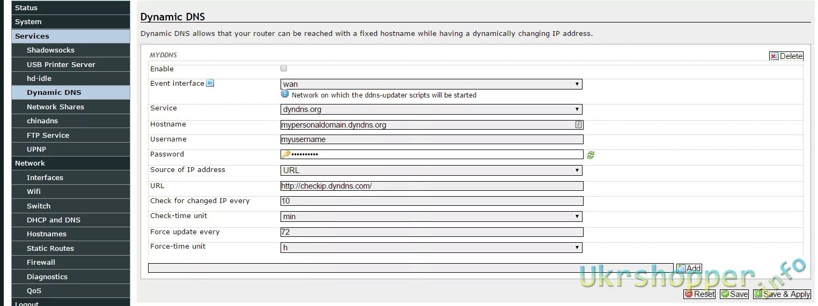Open Network Shares in the sidebar
Screen dimensions: 818x306
click(x=55, y=107)
